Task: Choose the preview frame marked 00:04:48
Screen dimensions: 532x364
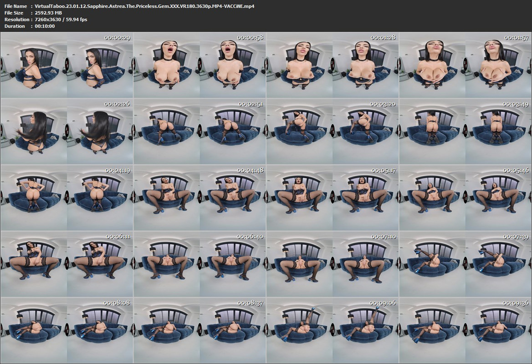Action: (x=200, y=198)
